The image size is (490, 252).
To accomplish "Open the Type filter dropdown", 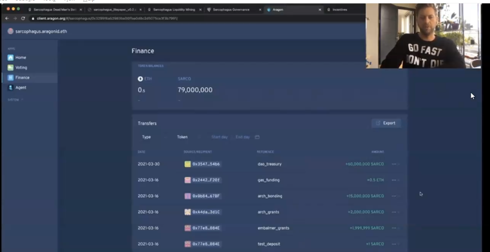I will [154, 137].
